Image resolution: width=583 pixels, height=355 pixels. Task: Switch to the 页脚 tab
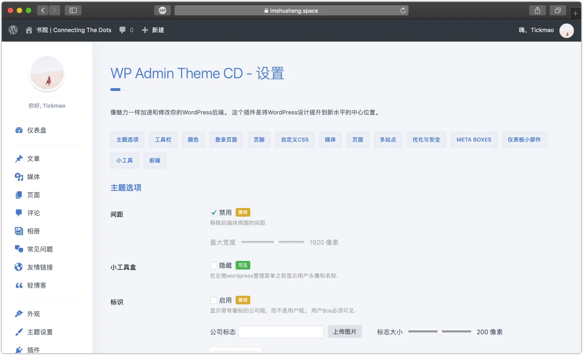coord(259,140)
